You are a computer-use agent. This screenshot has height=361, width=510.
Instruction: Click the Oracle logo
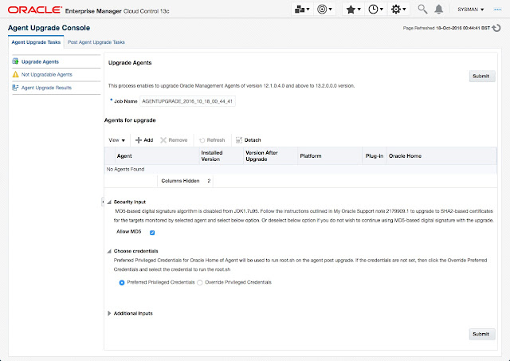(x=34, y=10)
